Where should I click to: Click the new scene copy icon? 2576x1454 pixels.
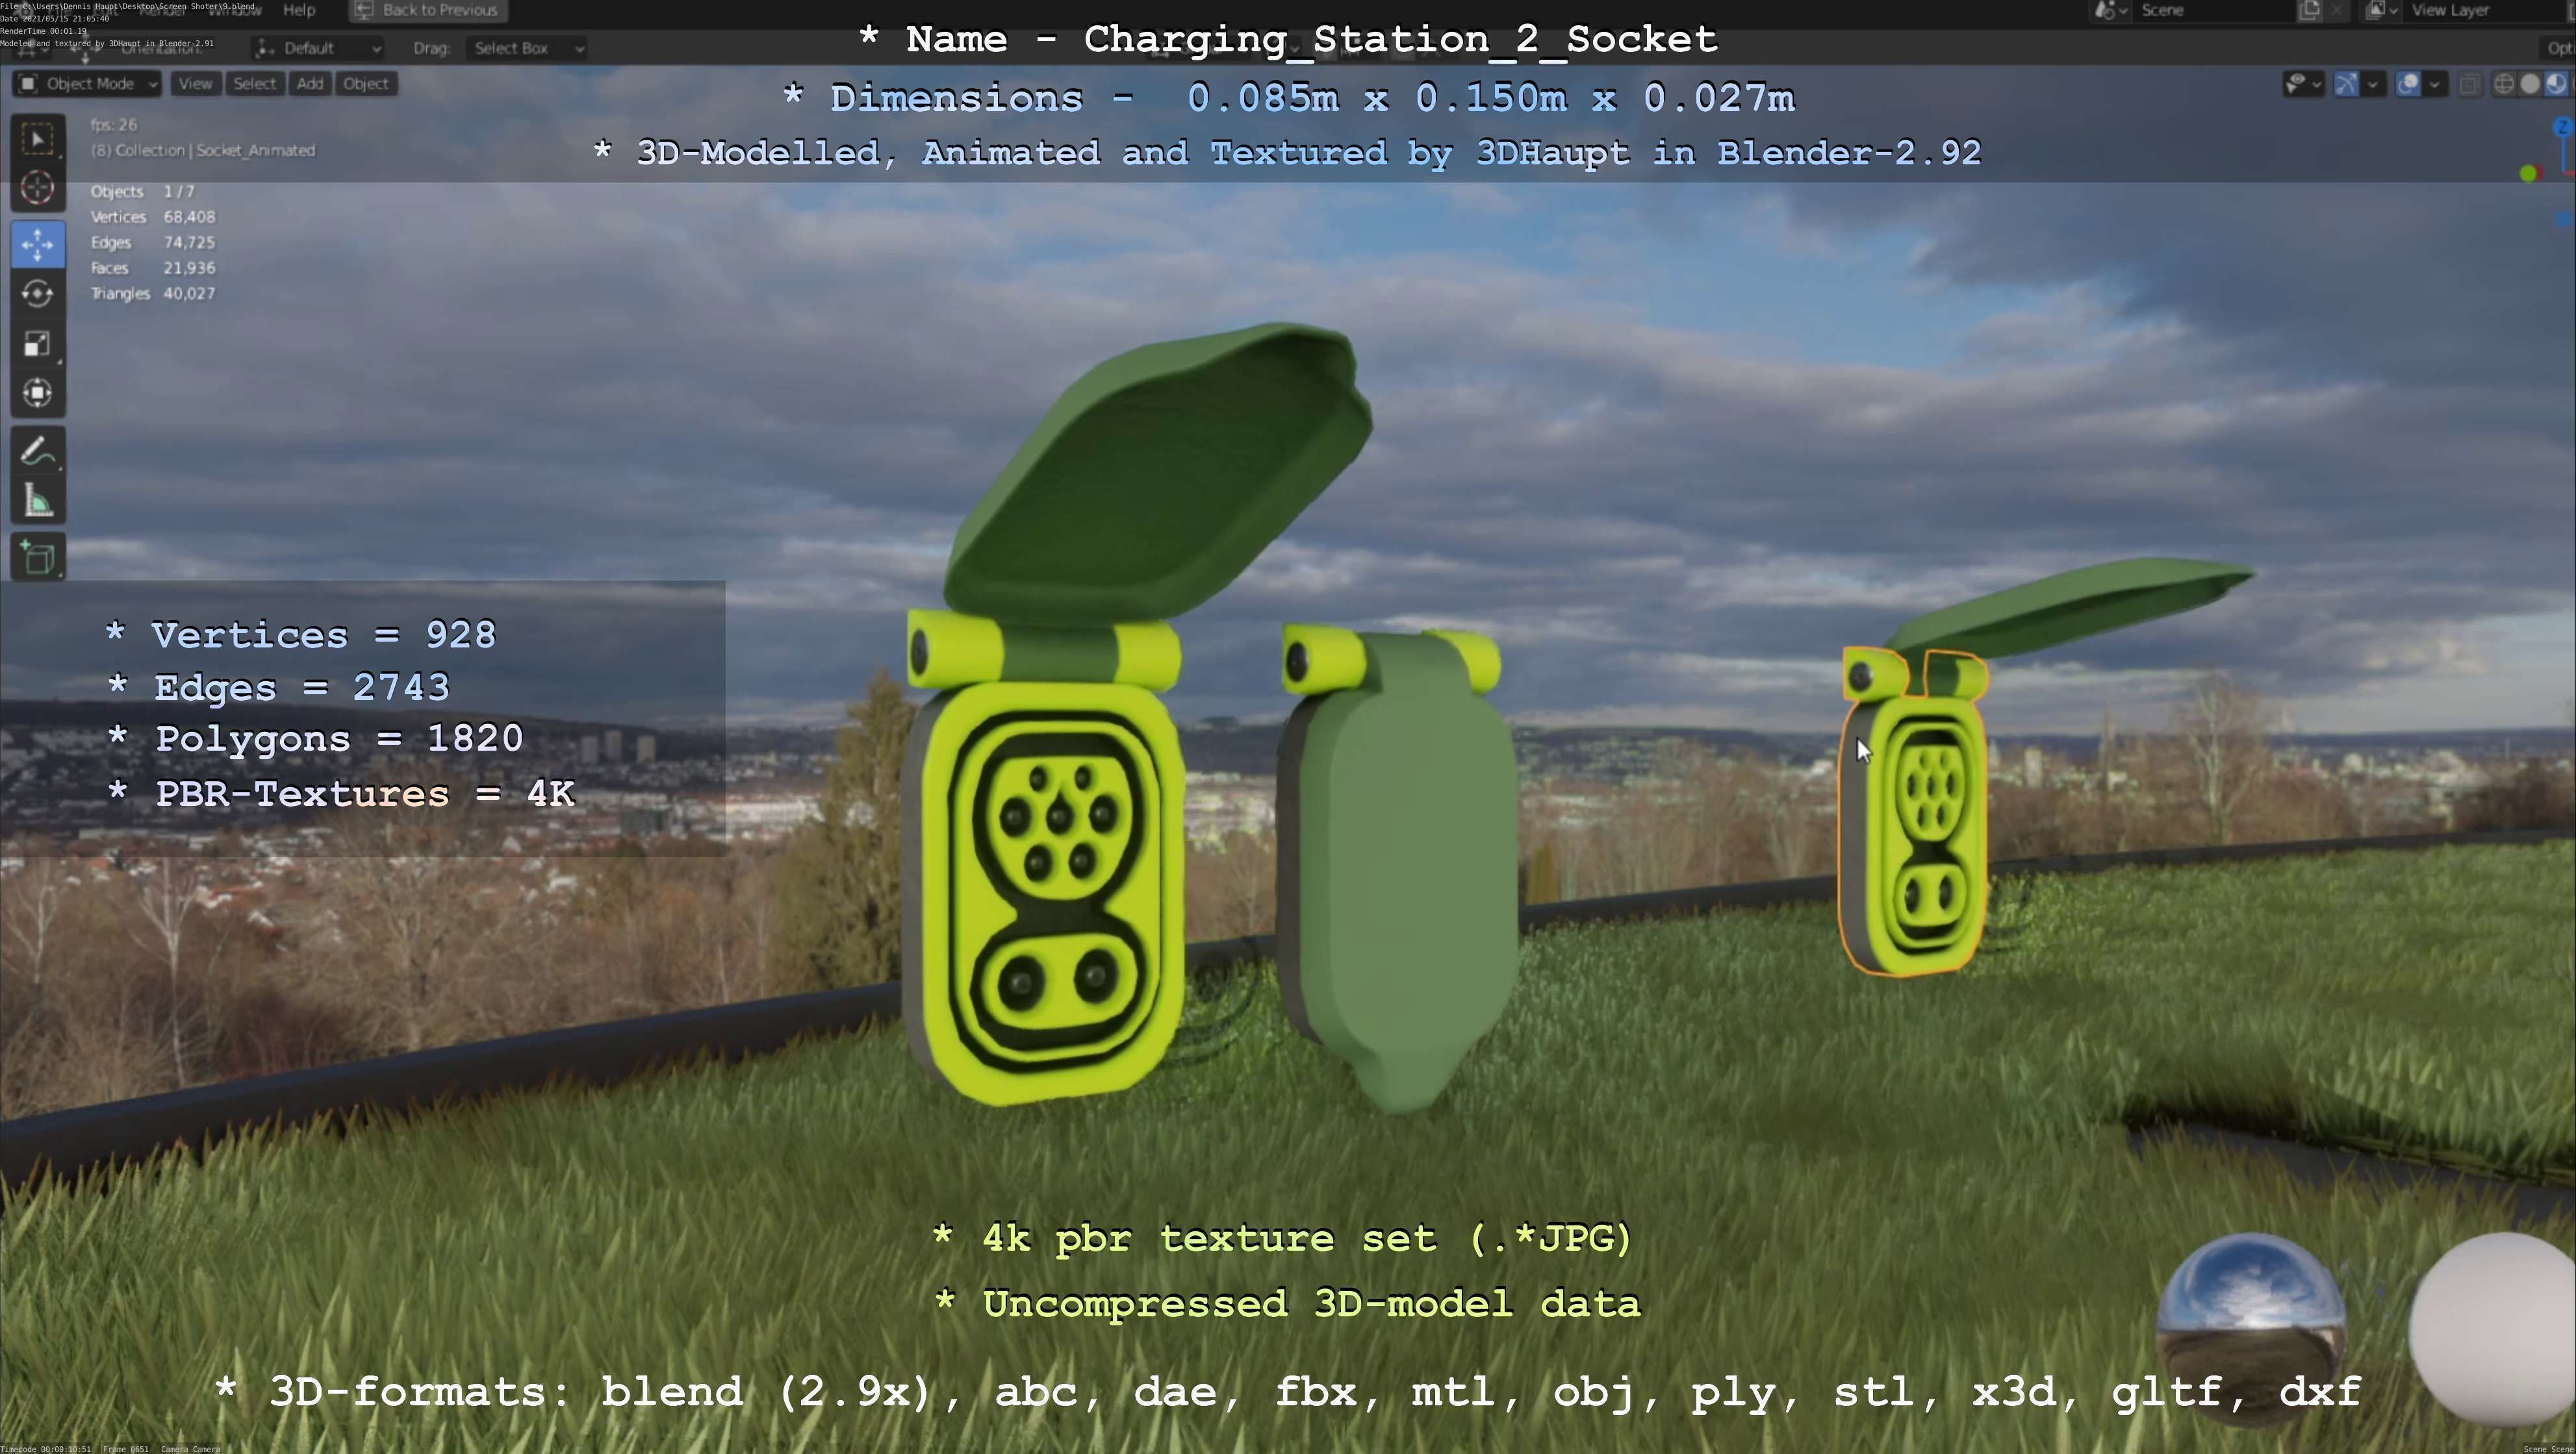click(2310, 10)
